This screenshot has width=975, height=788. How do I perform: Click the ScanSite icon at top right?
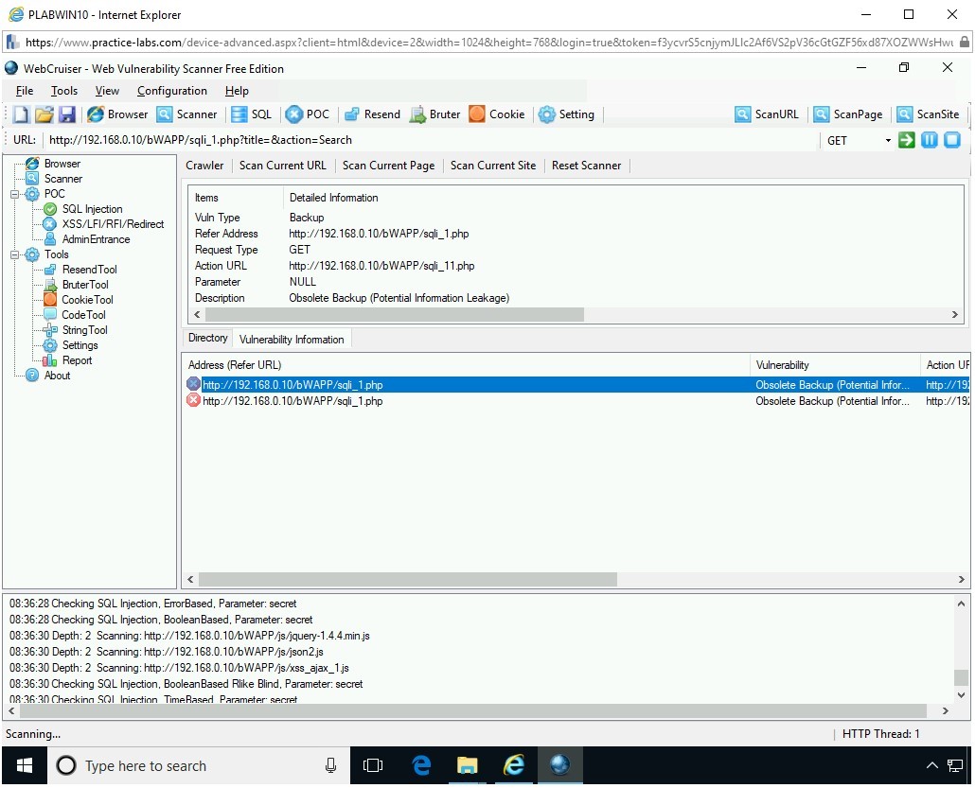(x=928, y=114)
